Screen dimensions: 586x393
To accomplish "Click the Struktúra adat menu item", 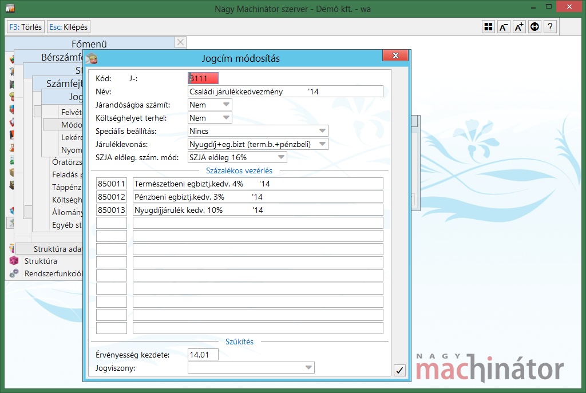I will (x=49, y=249).
